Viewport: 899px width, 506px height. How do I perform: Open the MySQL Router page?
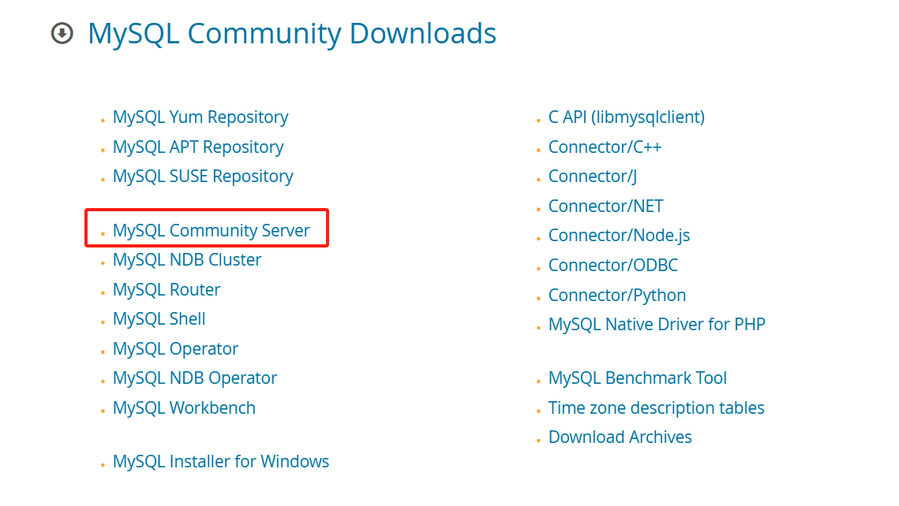pos(167,289)
